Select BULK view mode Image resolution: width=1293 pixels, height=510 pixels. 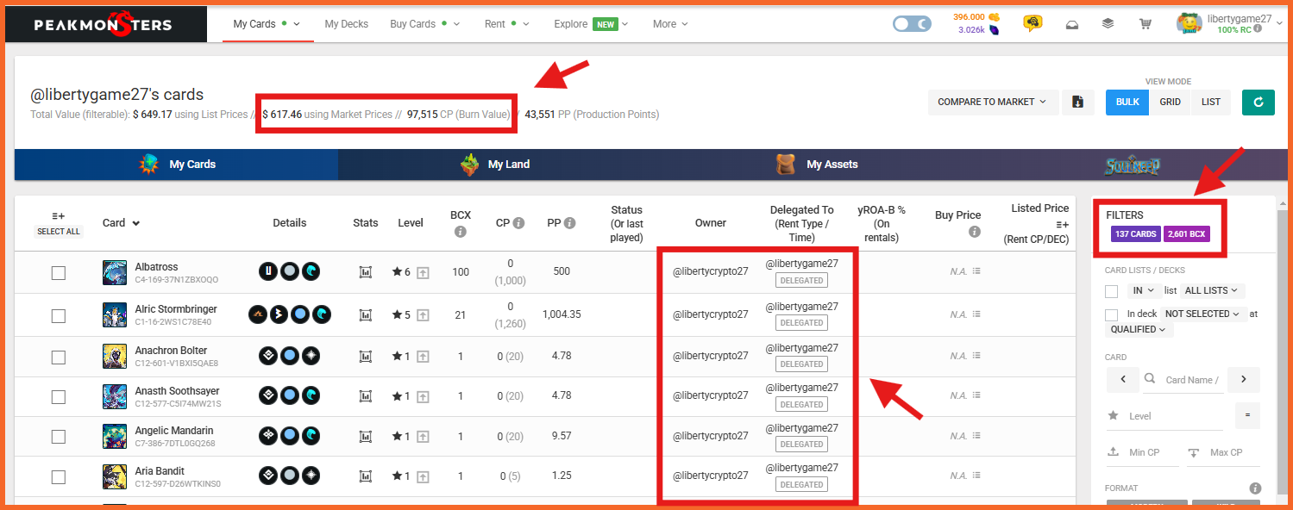(x=1127, y=102)
